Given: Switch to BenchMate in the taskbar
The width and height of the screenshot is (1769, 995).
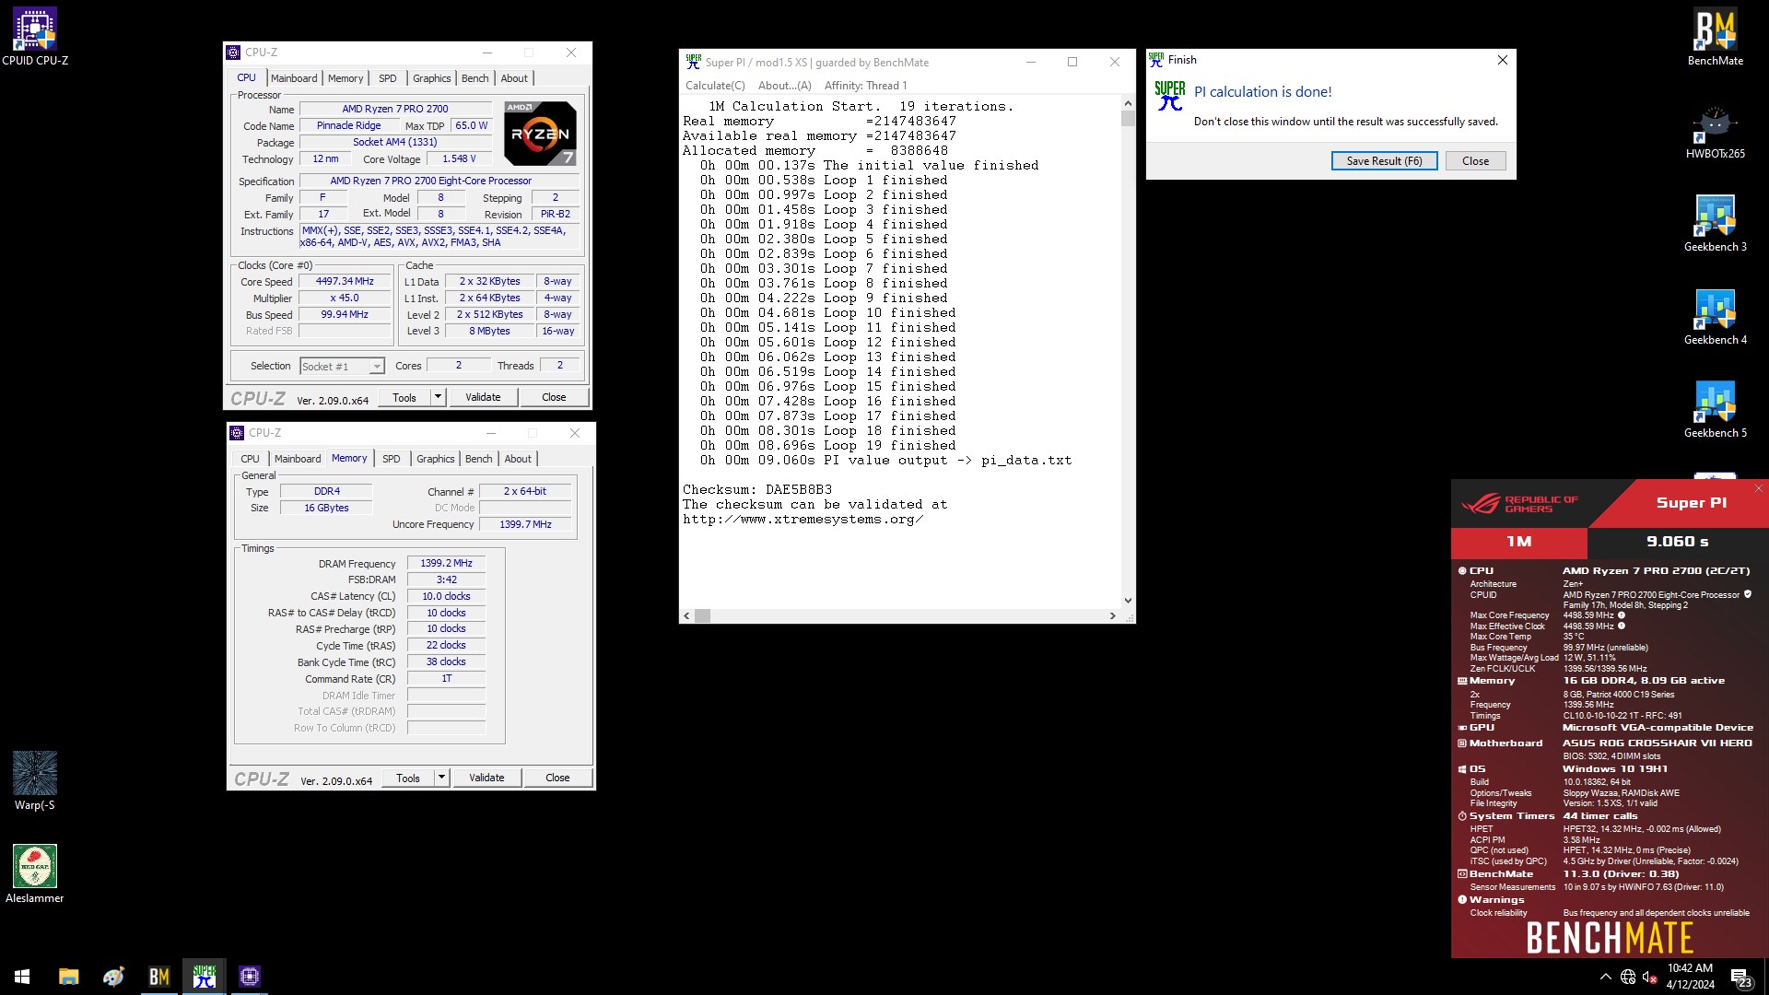Looking at the screenshot, I should click(158, 977).
